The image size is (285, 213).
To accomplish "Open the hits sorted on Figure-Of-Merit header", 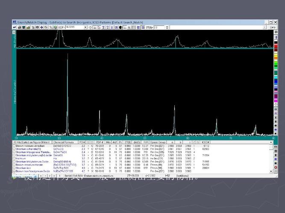I will tap(32, 142).
